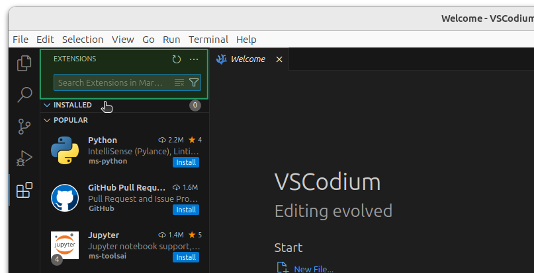Image resolution: width=534 pixels, height=273 pixels.
Task: Click the Welcome tab VSCodium icon
Action: 222,59
